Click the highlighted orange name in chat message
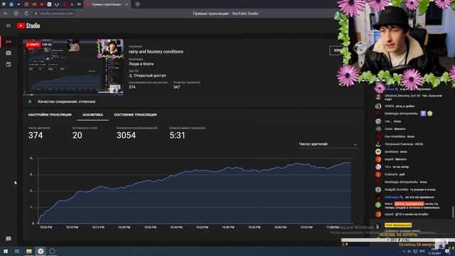The height and width of the screenshot is (256, 455). [409, 204]
